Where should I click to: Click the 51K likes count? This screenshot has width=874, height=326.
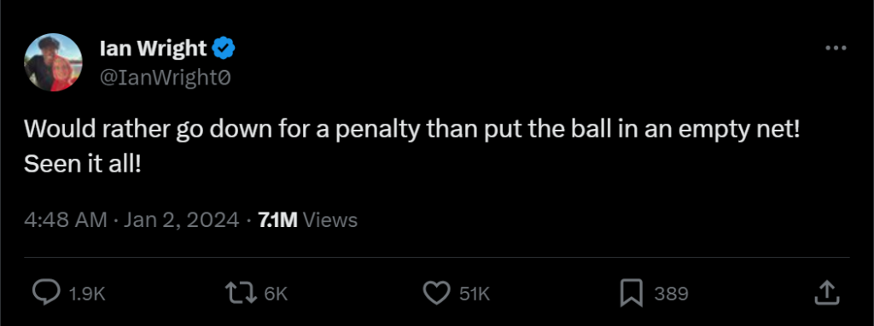(475, 294)
